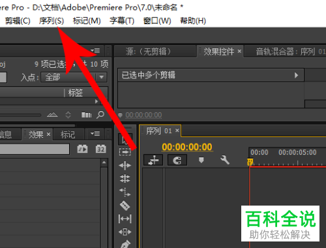Toggle the accelerated effects filter icon
Viewport: 326px width, 248px height.
[82, 149]
